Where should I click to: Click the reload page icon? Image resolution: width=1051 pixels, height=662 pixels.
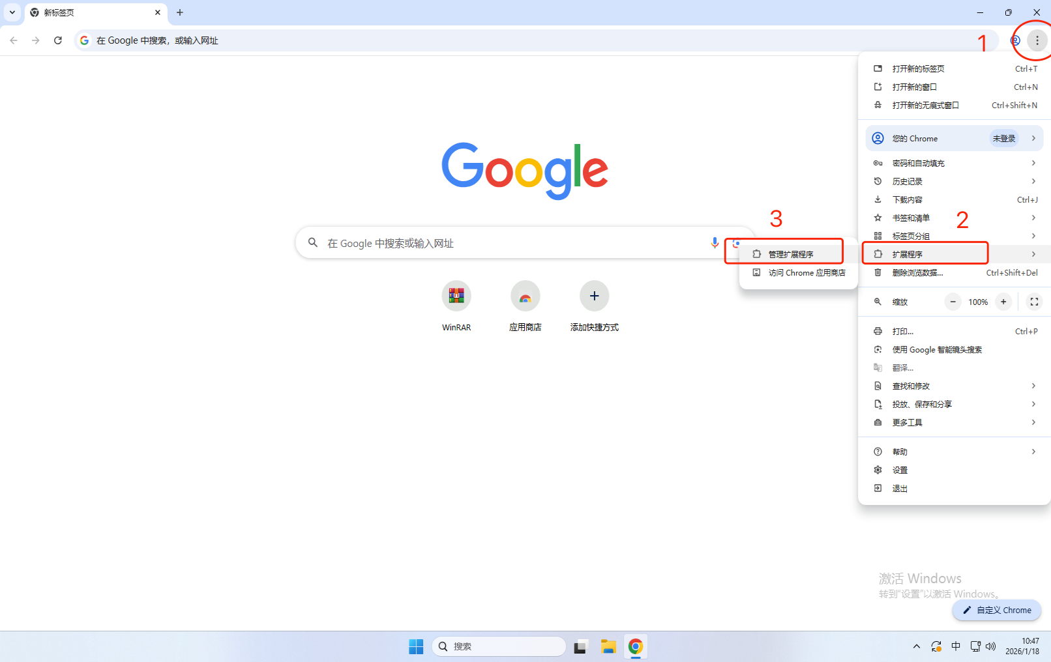pos(58,40)
